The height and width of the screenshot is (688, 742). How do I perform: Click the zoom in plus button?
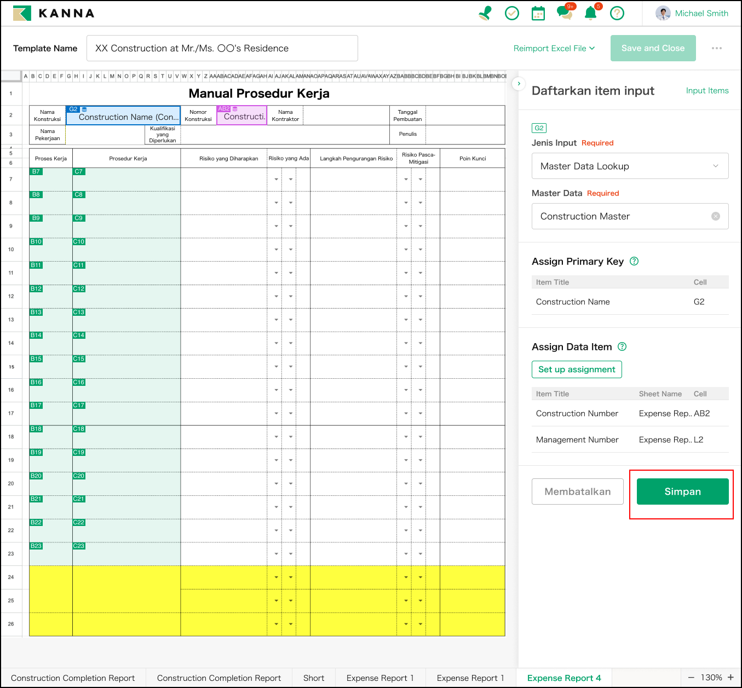point(731,677)
